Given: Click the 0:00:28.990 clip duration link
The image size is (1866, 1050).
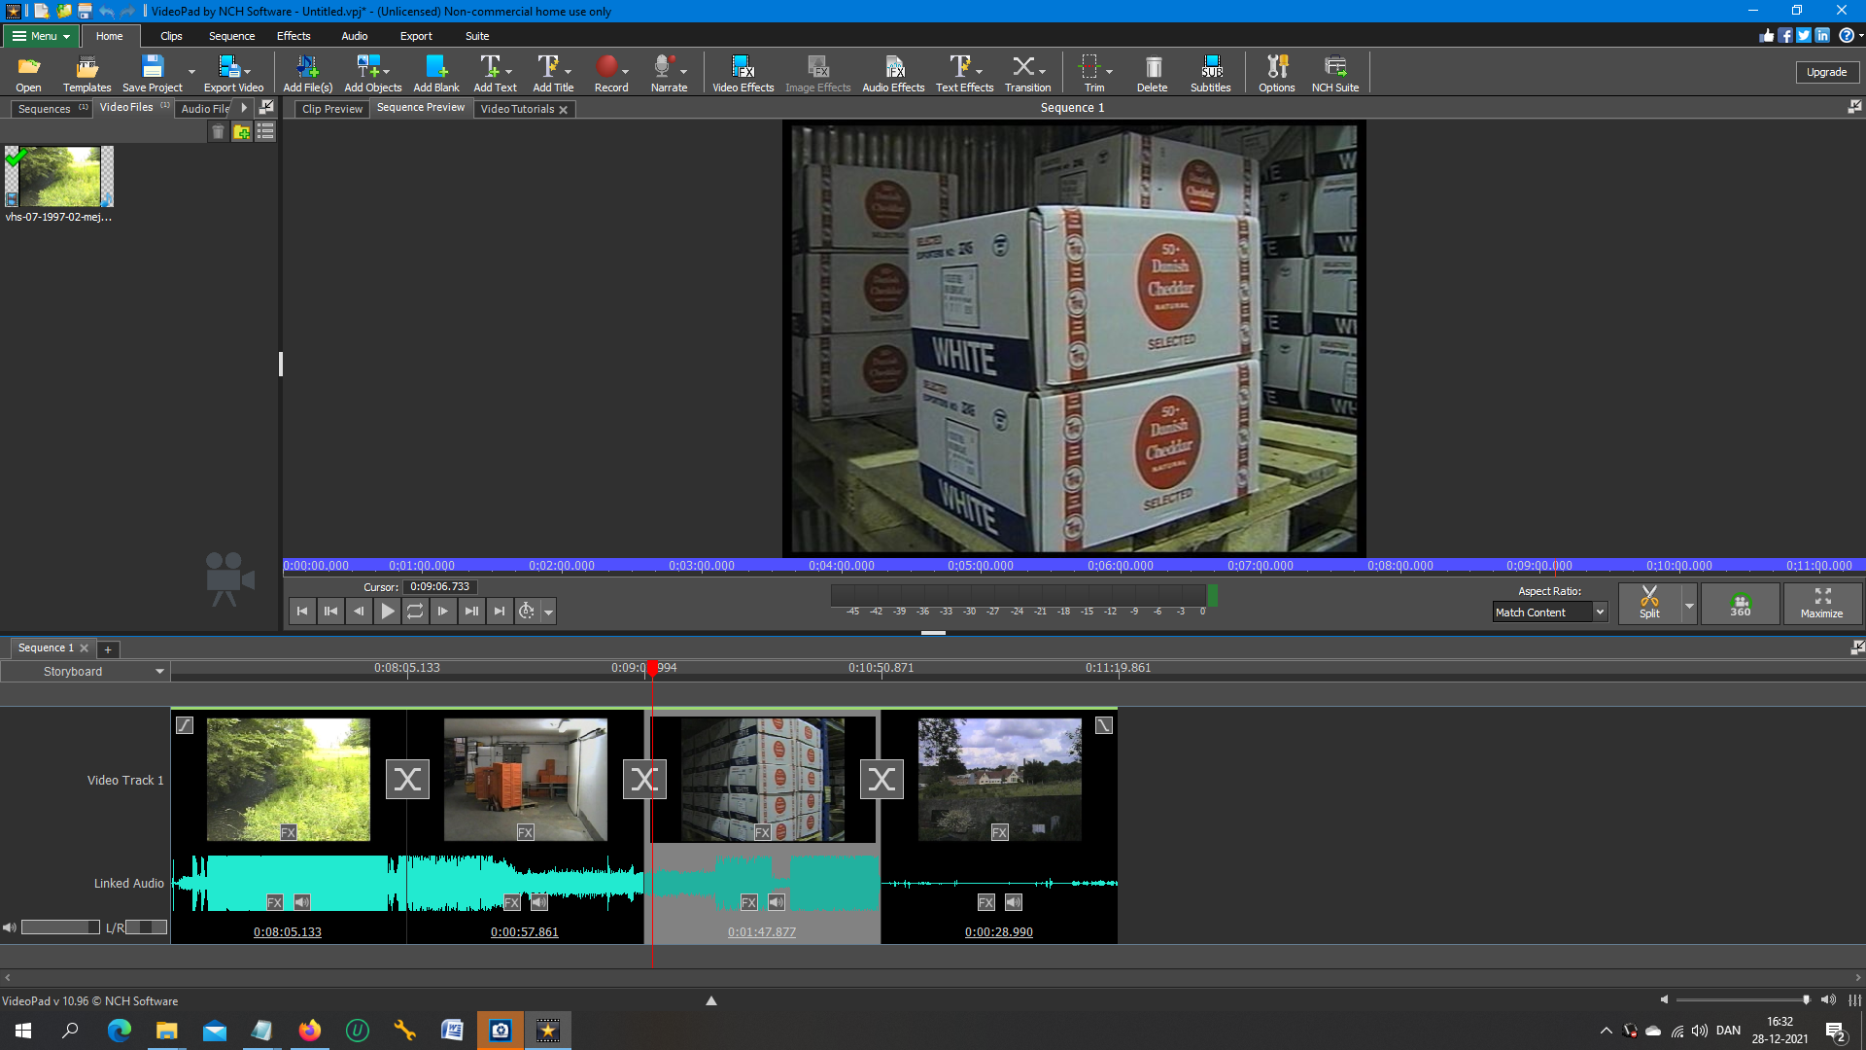Looking at the screenshot, I should [x=999, y=931].
